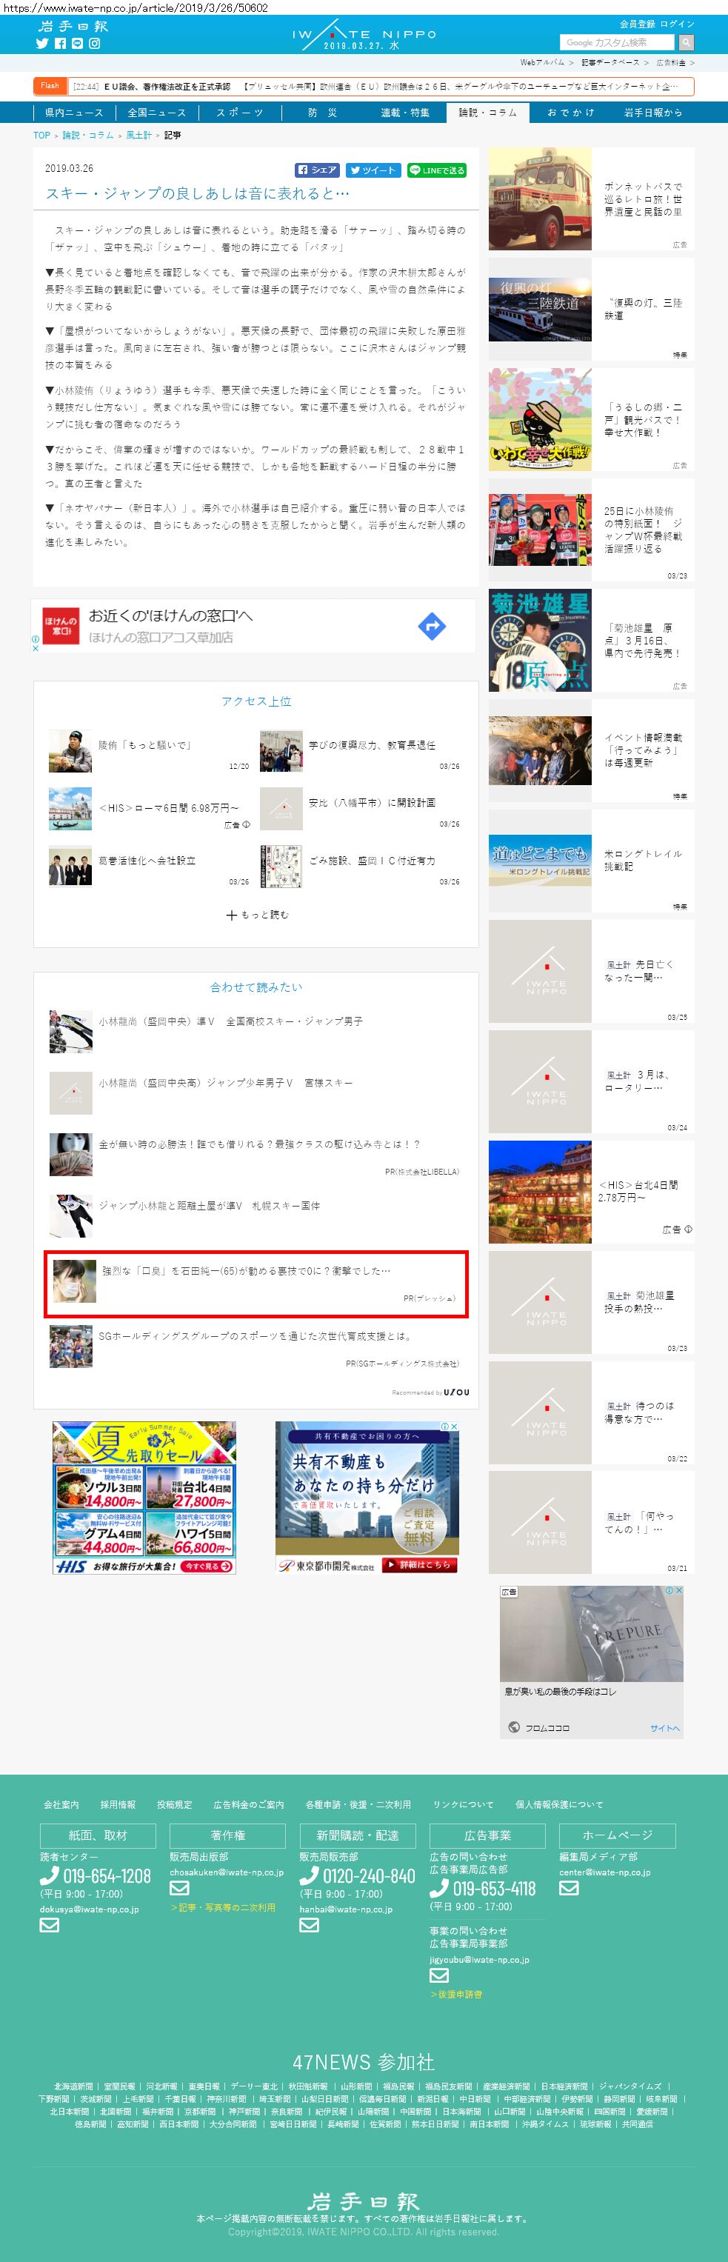Open the Twitter icon in header
Viewport: 728px width, 2262px height.
click(x=42, y=43)
